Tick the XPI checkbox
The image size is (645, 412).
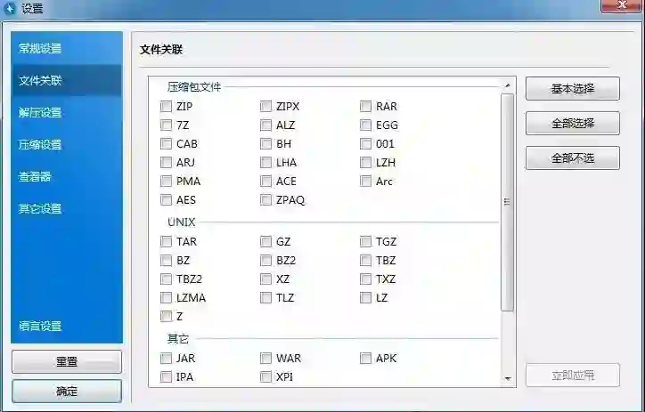point(265,376)
